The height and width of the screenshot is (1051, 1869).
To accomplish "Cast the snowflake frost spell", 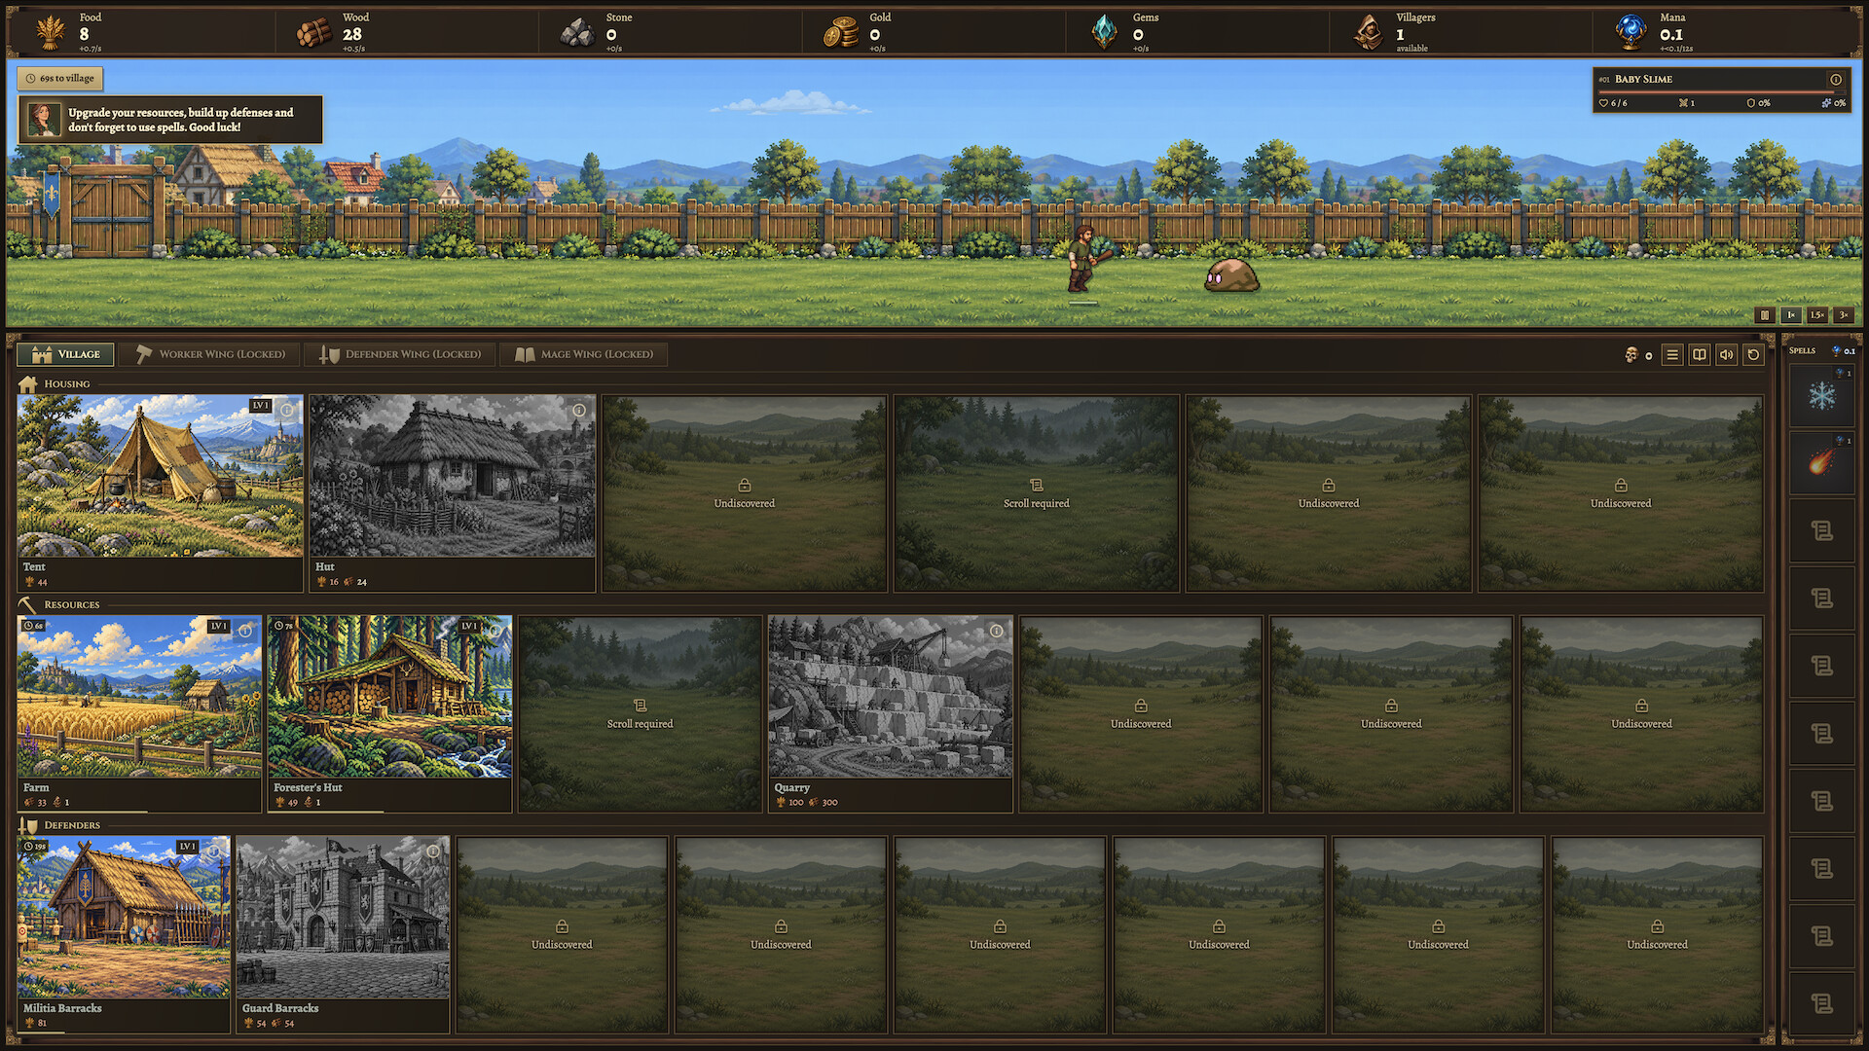I will 1821,396.
